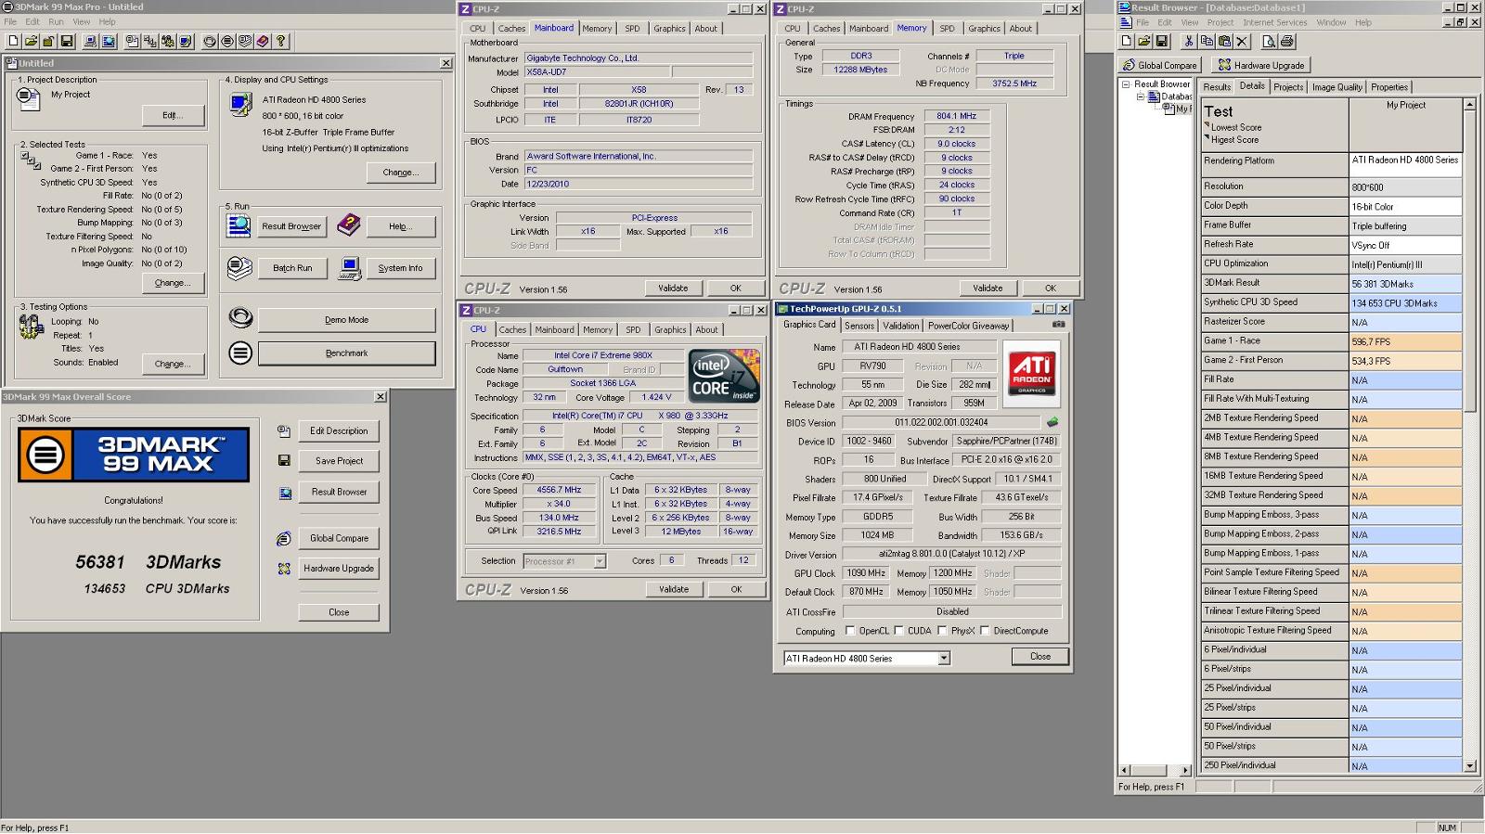Open Processor #1 selection dropdown in CPU-Z

(600, 561)
